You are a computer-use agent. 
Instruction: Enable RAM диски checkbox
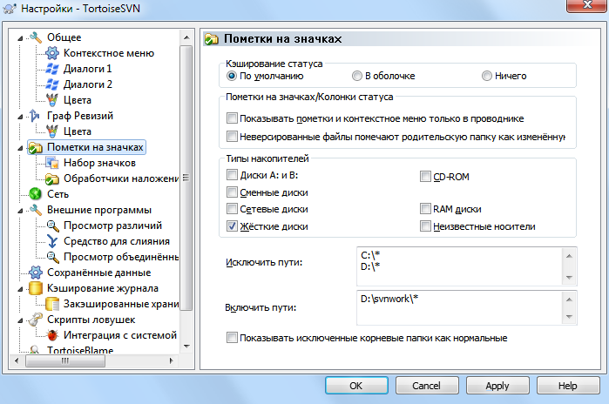[425, 209]
